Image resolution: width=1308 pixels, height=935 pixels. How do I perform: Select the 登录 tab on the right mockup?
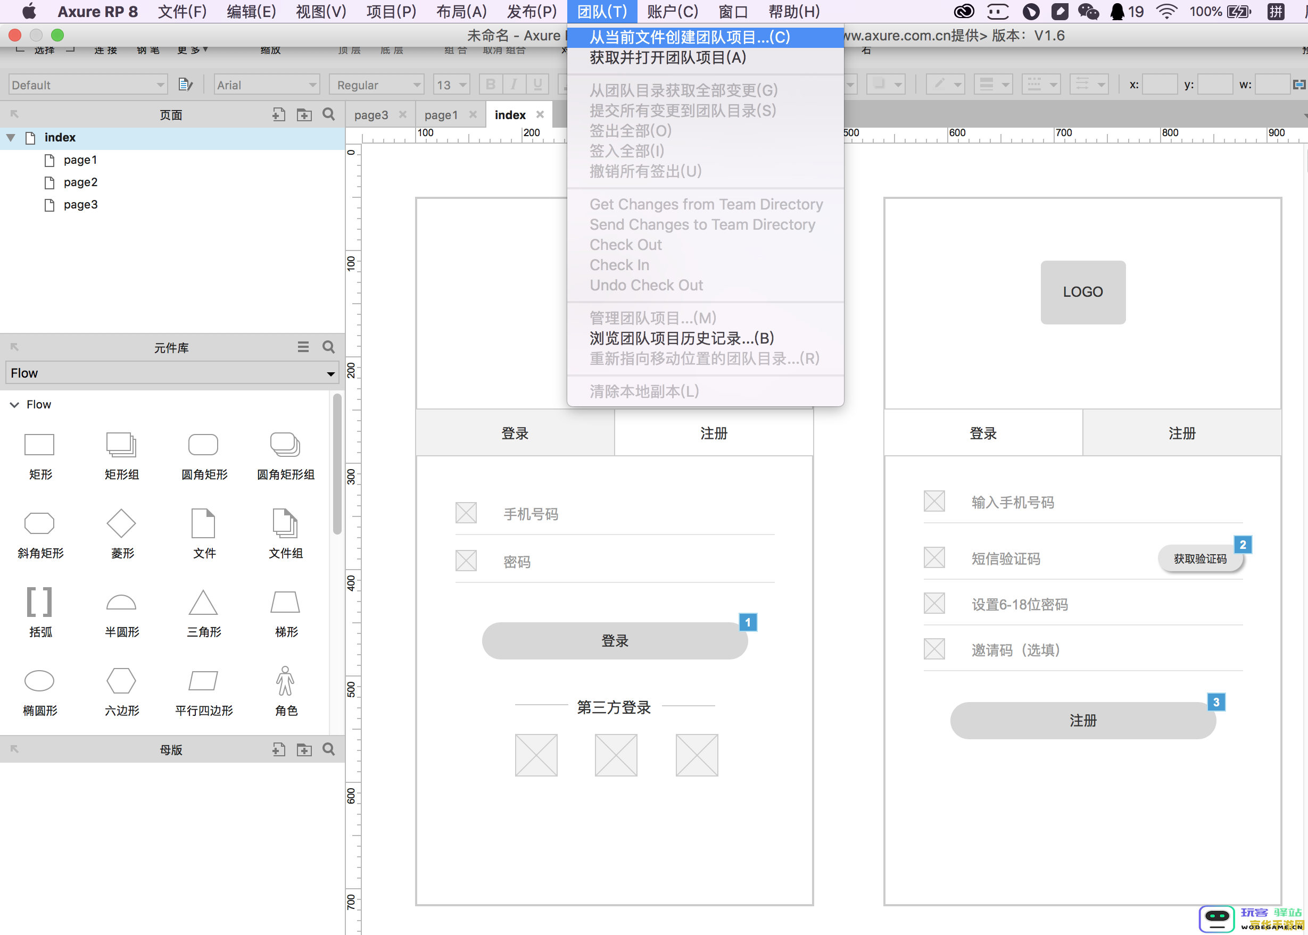click(x=983, y=433)
